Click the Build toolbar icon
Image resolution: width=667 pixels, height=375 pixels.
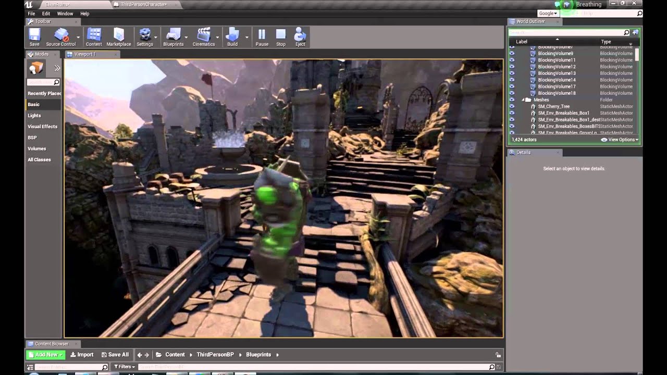click(232, 37)
